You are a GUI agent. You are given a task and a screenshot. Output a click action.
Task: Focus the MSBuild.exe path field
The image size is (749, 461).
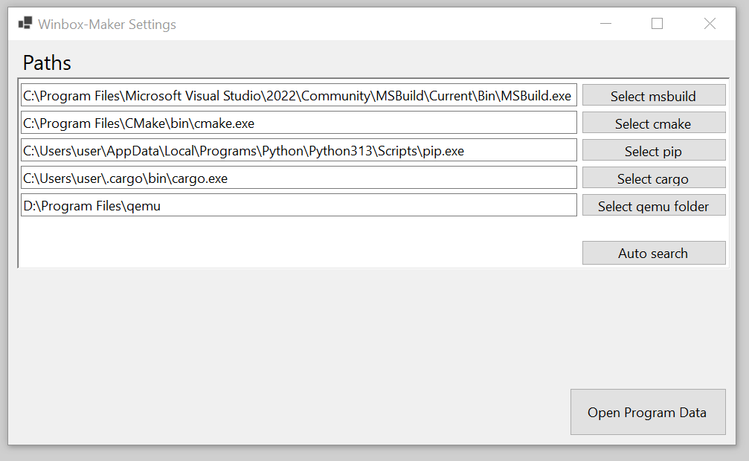point(299,95)
